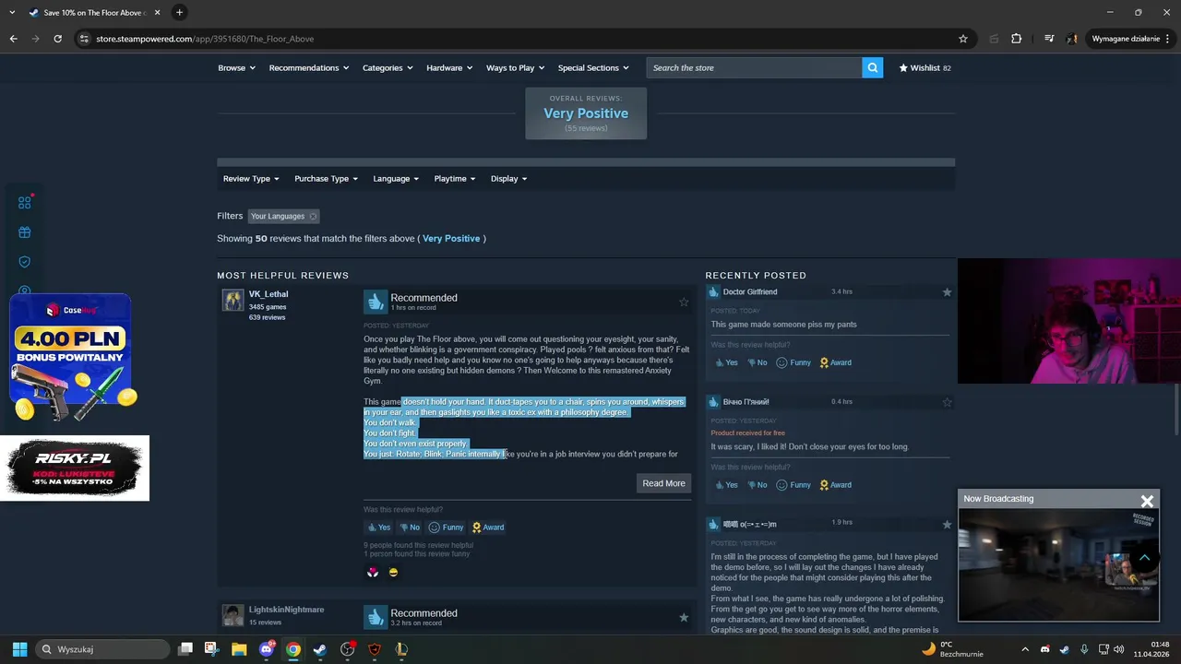1181x664 pixels.
Task: Click the blue store search magnifier button
Action: click(x=872, y=67)
